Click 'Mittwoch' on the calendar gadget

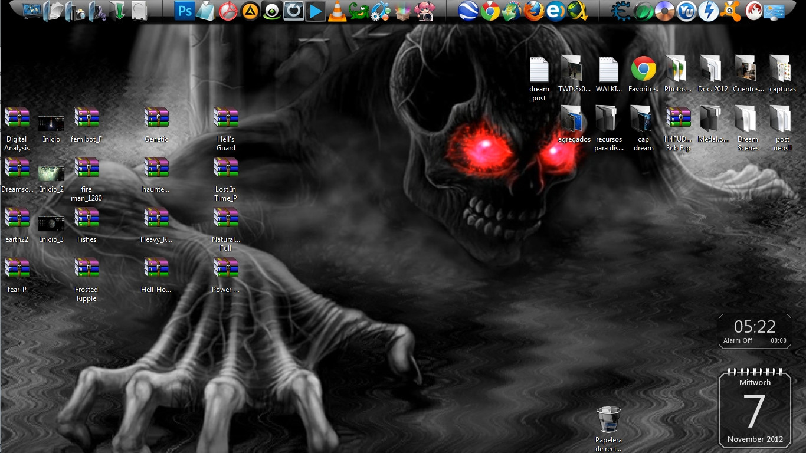point(755,383)
